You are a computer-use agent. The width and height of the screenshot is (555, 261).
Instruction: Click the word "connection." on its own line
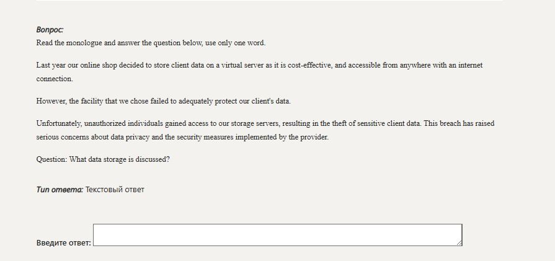(55, 79)
